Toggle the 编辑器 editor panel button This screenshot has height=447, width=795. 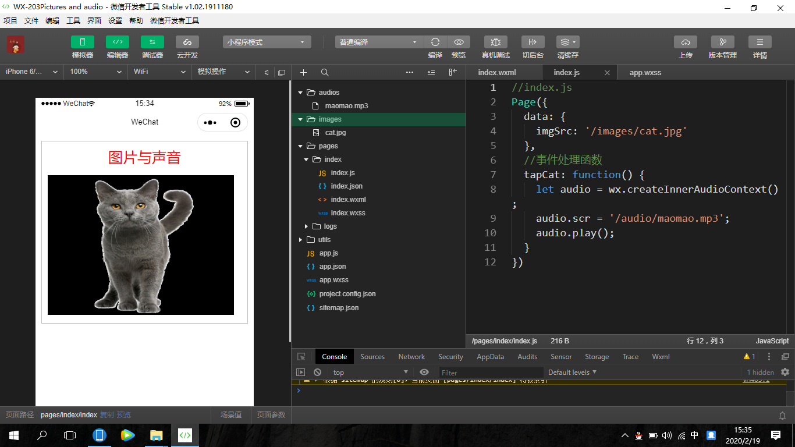click(x=118, y=42)
